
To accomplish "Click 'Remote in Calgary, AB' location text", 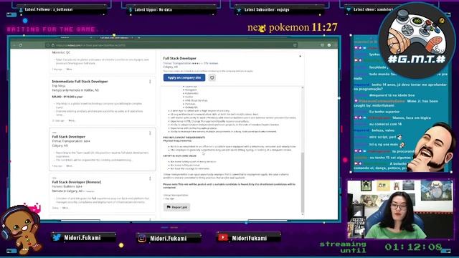I will click(x=67, y=191).
